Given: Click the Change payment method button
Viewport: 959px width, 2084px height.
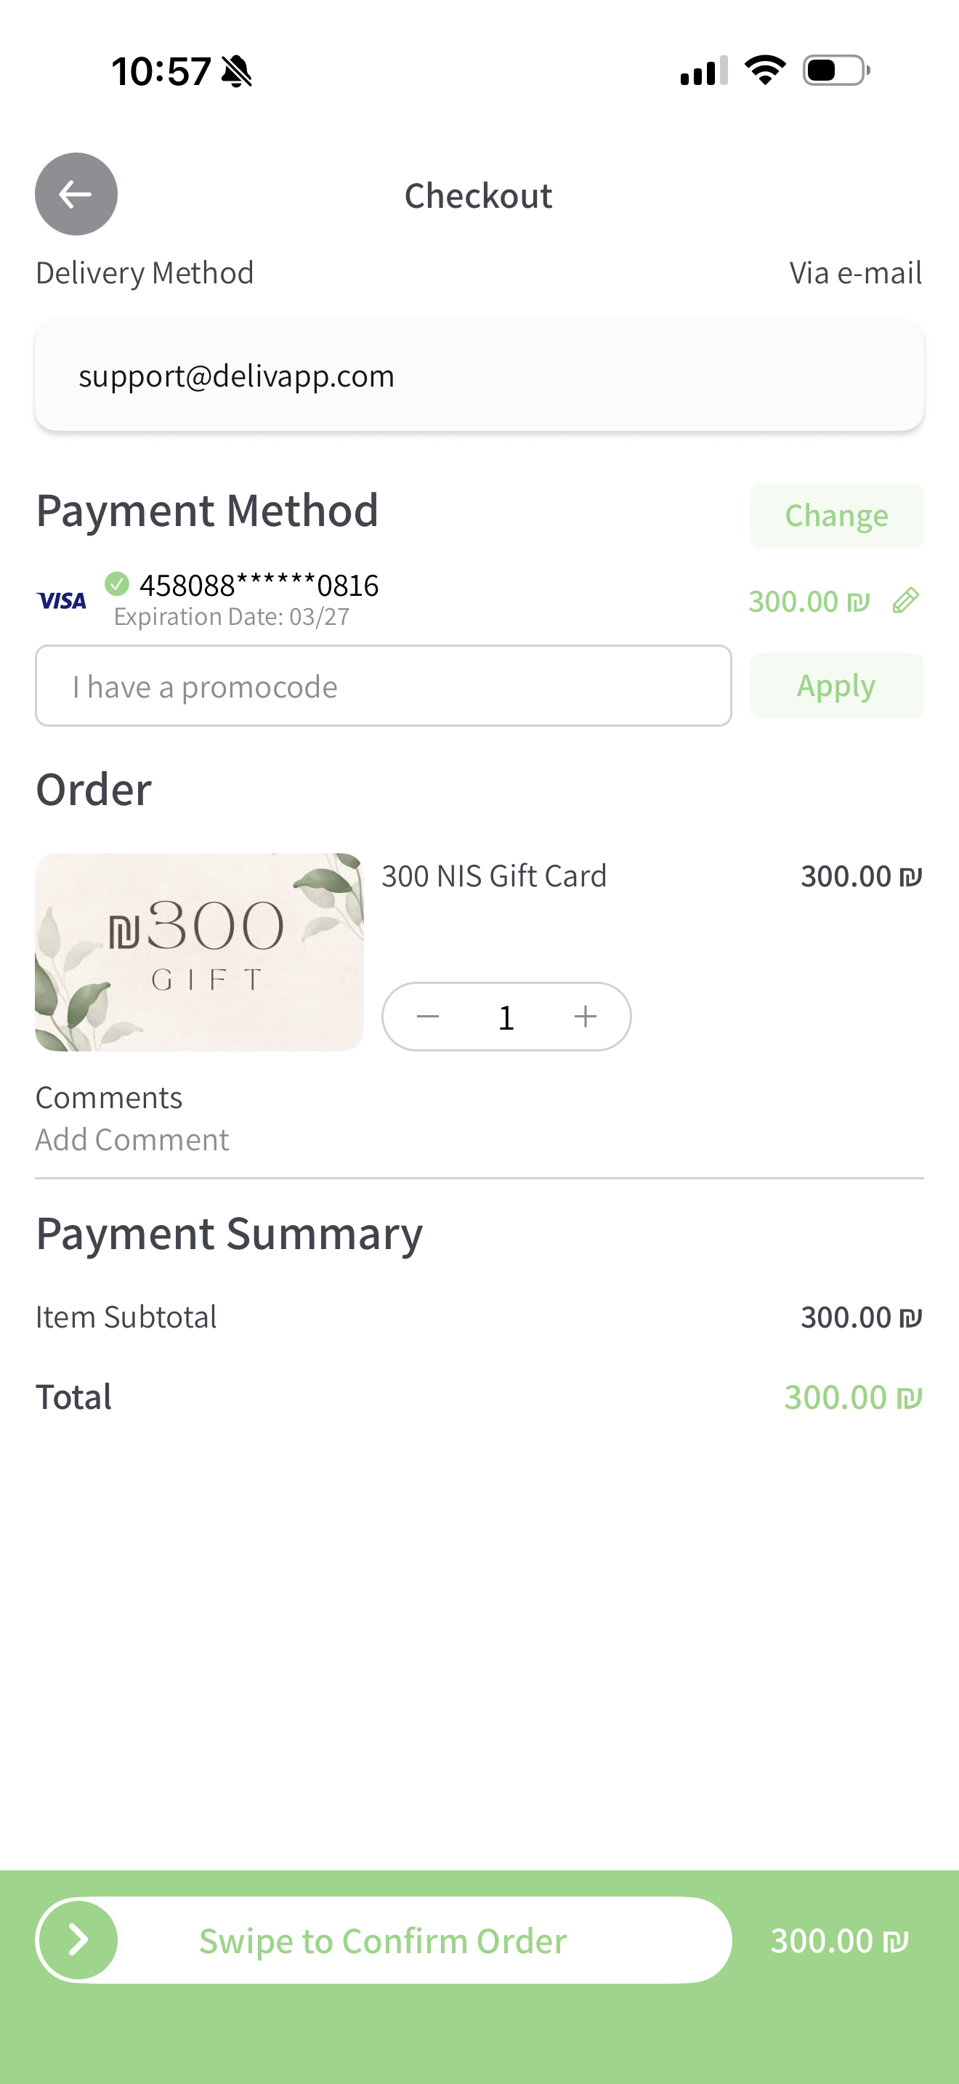Looking at the screenshot, I should pyautogui.click(x=836, y=516).
